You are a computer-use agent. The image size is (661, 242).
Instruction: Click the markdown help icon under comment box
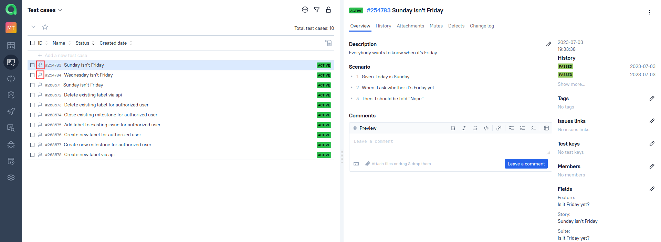tap(356, 164)
